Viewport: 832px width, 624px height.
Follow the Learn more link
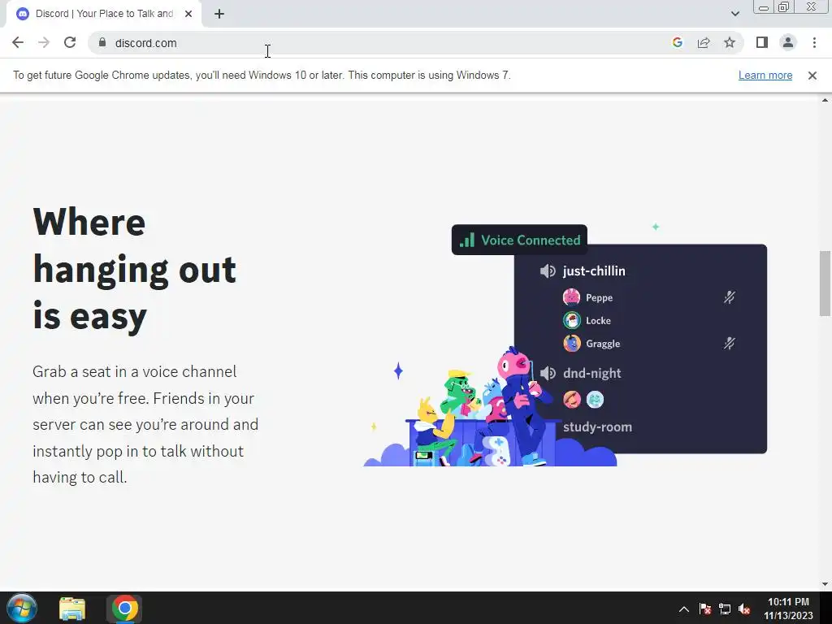click(x=765, y=76)
